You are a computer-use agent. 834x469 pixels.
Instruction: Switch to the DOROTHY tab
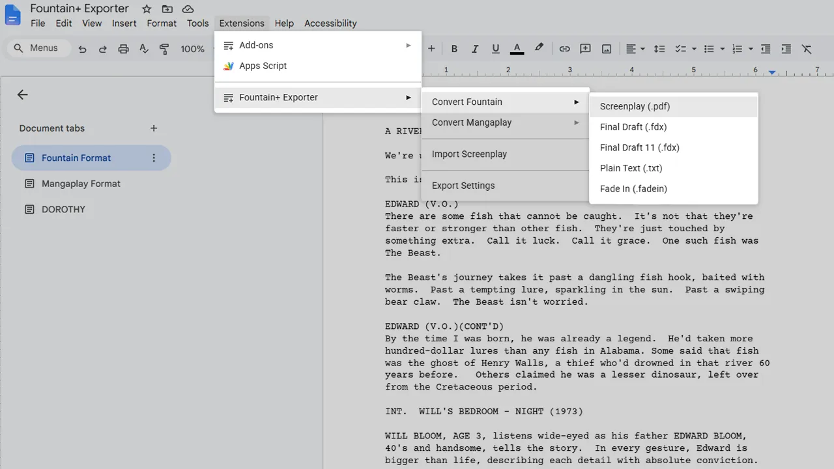pos(91,209)
